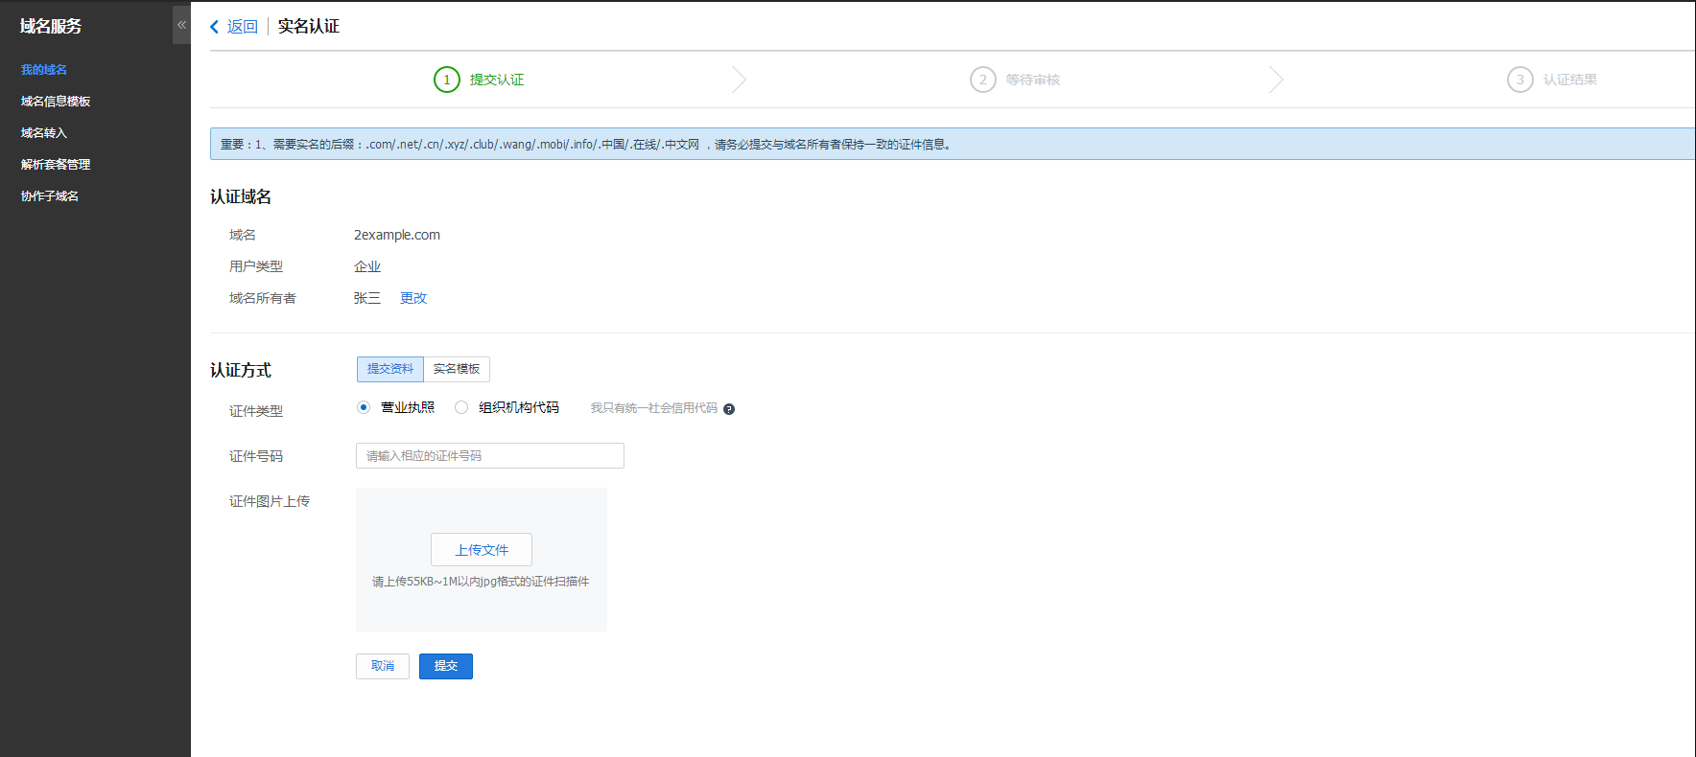1696x757 pixels.
Task: Click the 域名服务 sidebar title
Action: [51, 27]
